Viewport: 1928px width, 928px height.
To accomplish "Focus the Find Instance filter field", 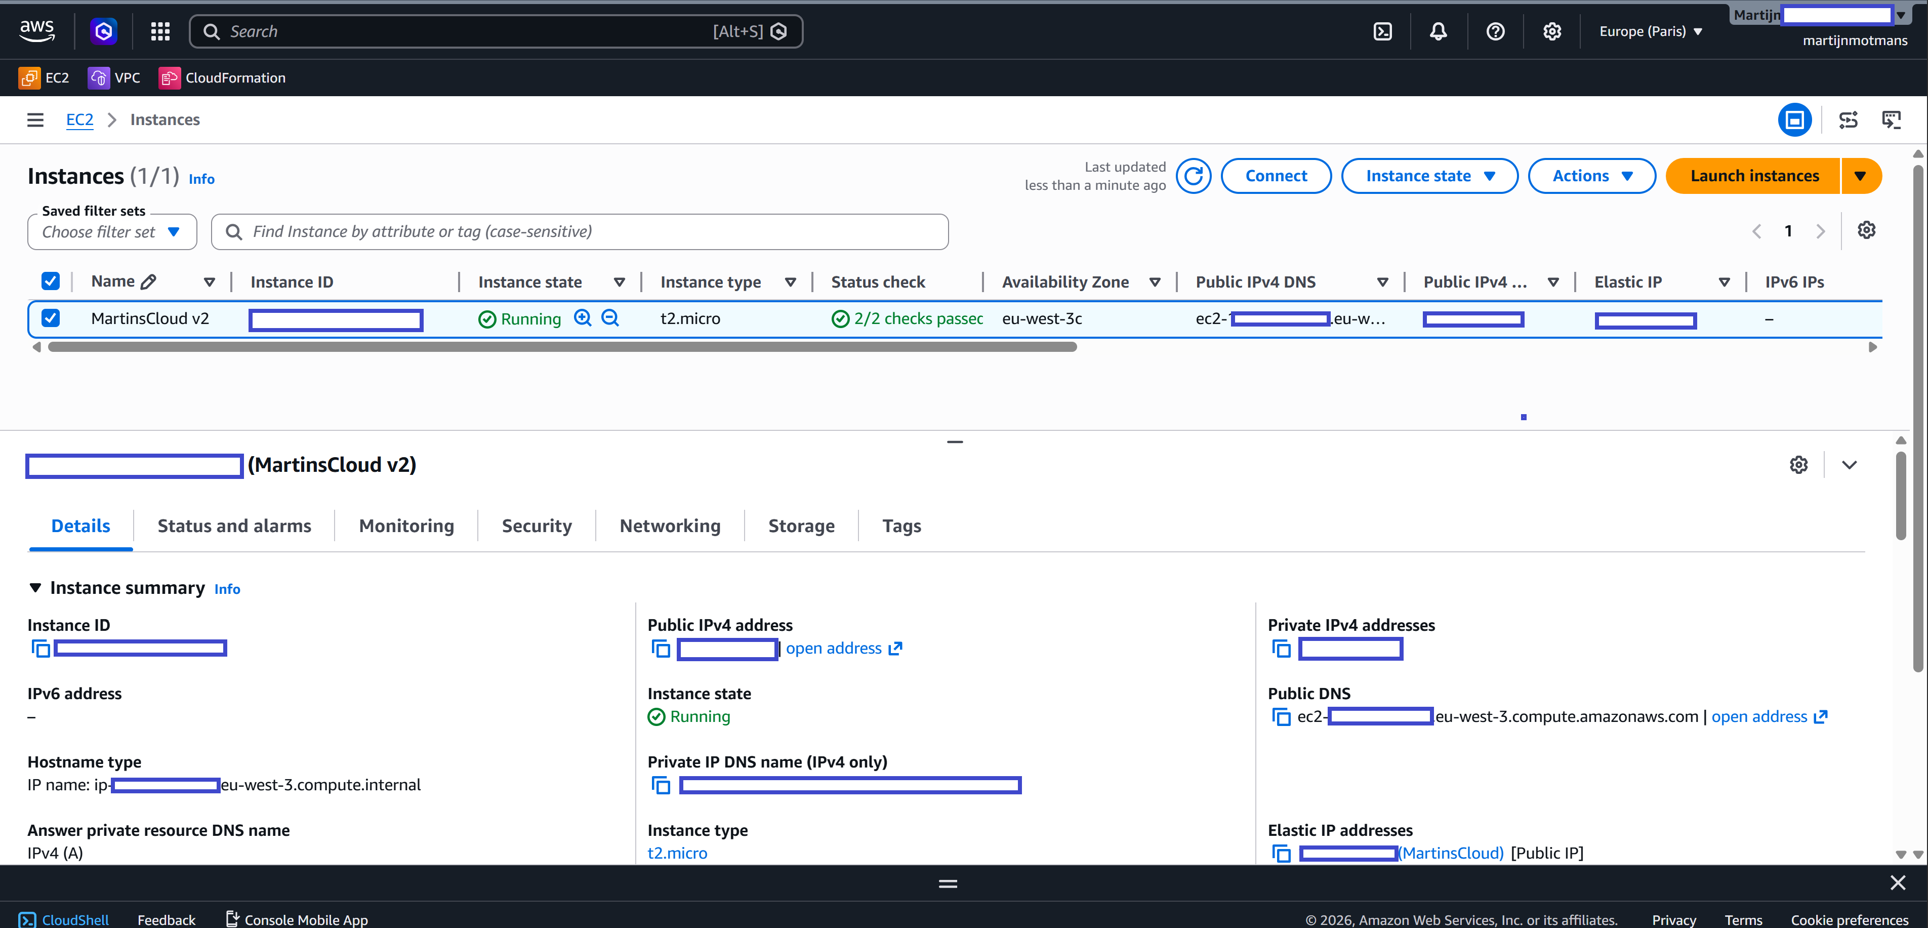I will point(579,232).
